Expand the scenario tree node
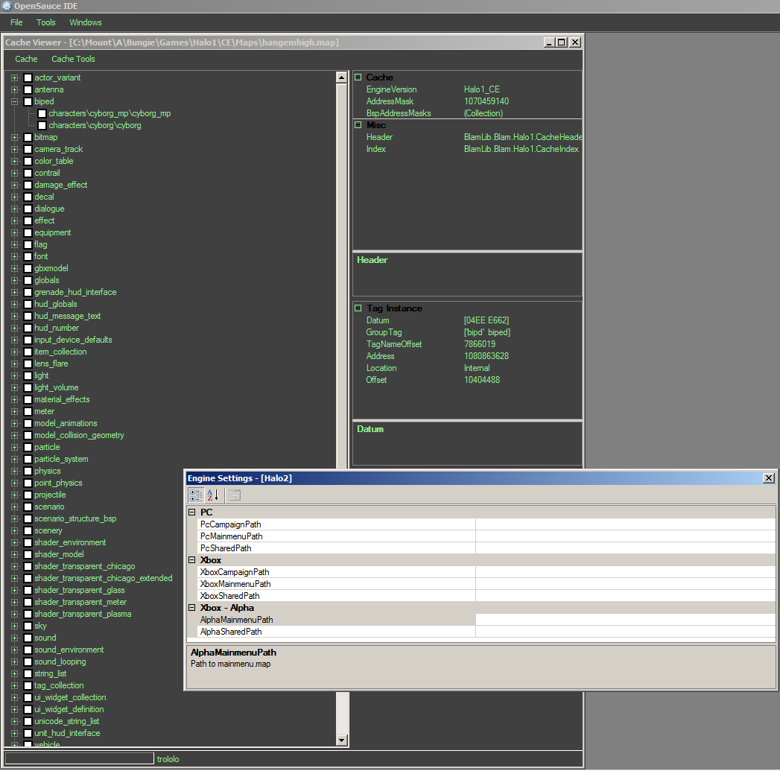 tap(15, 507)
